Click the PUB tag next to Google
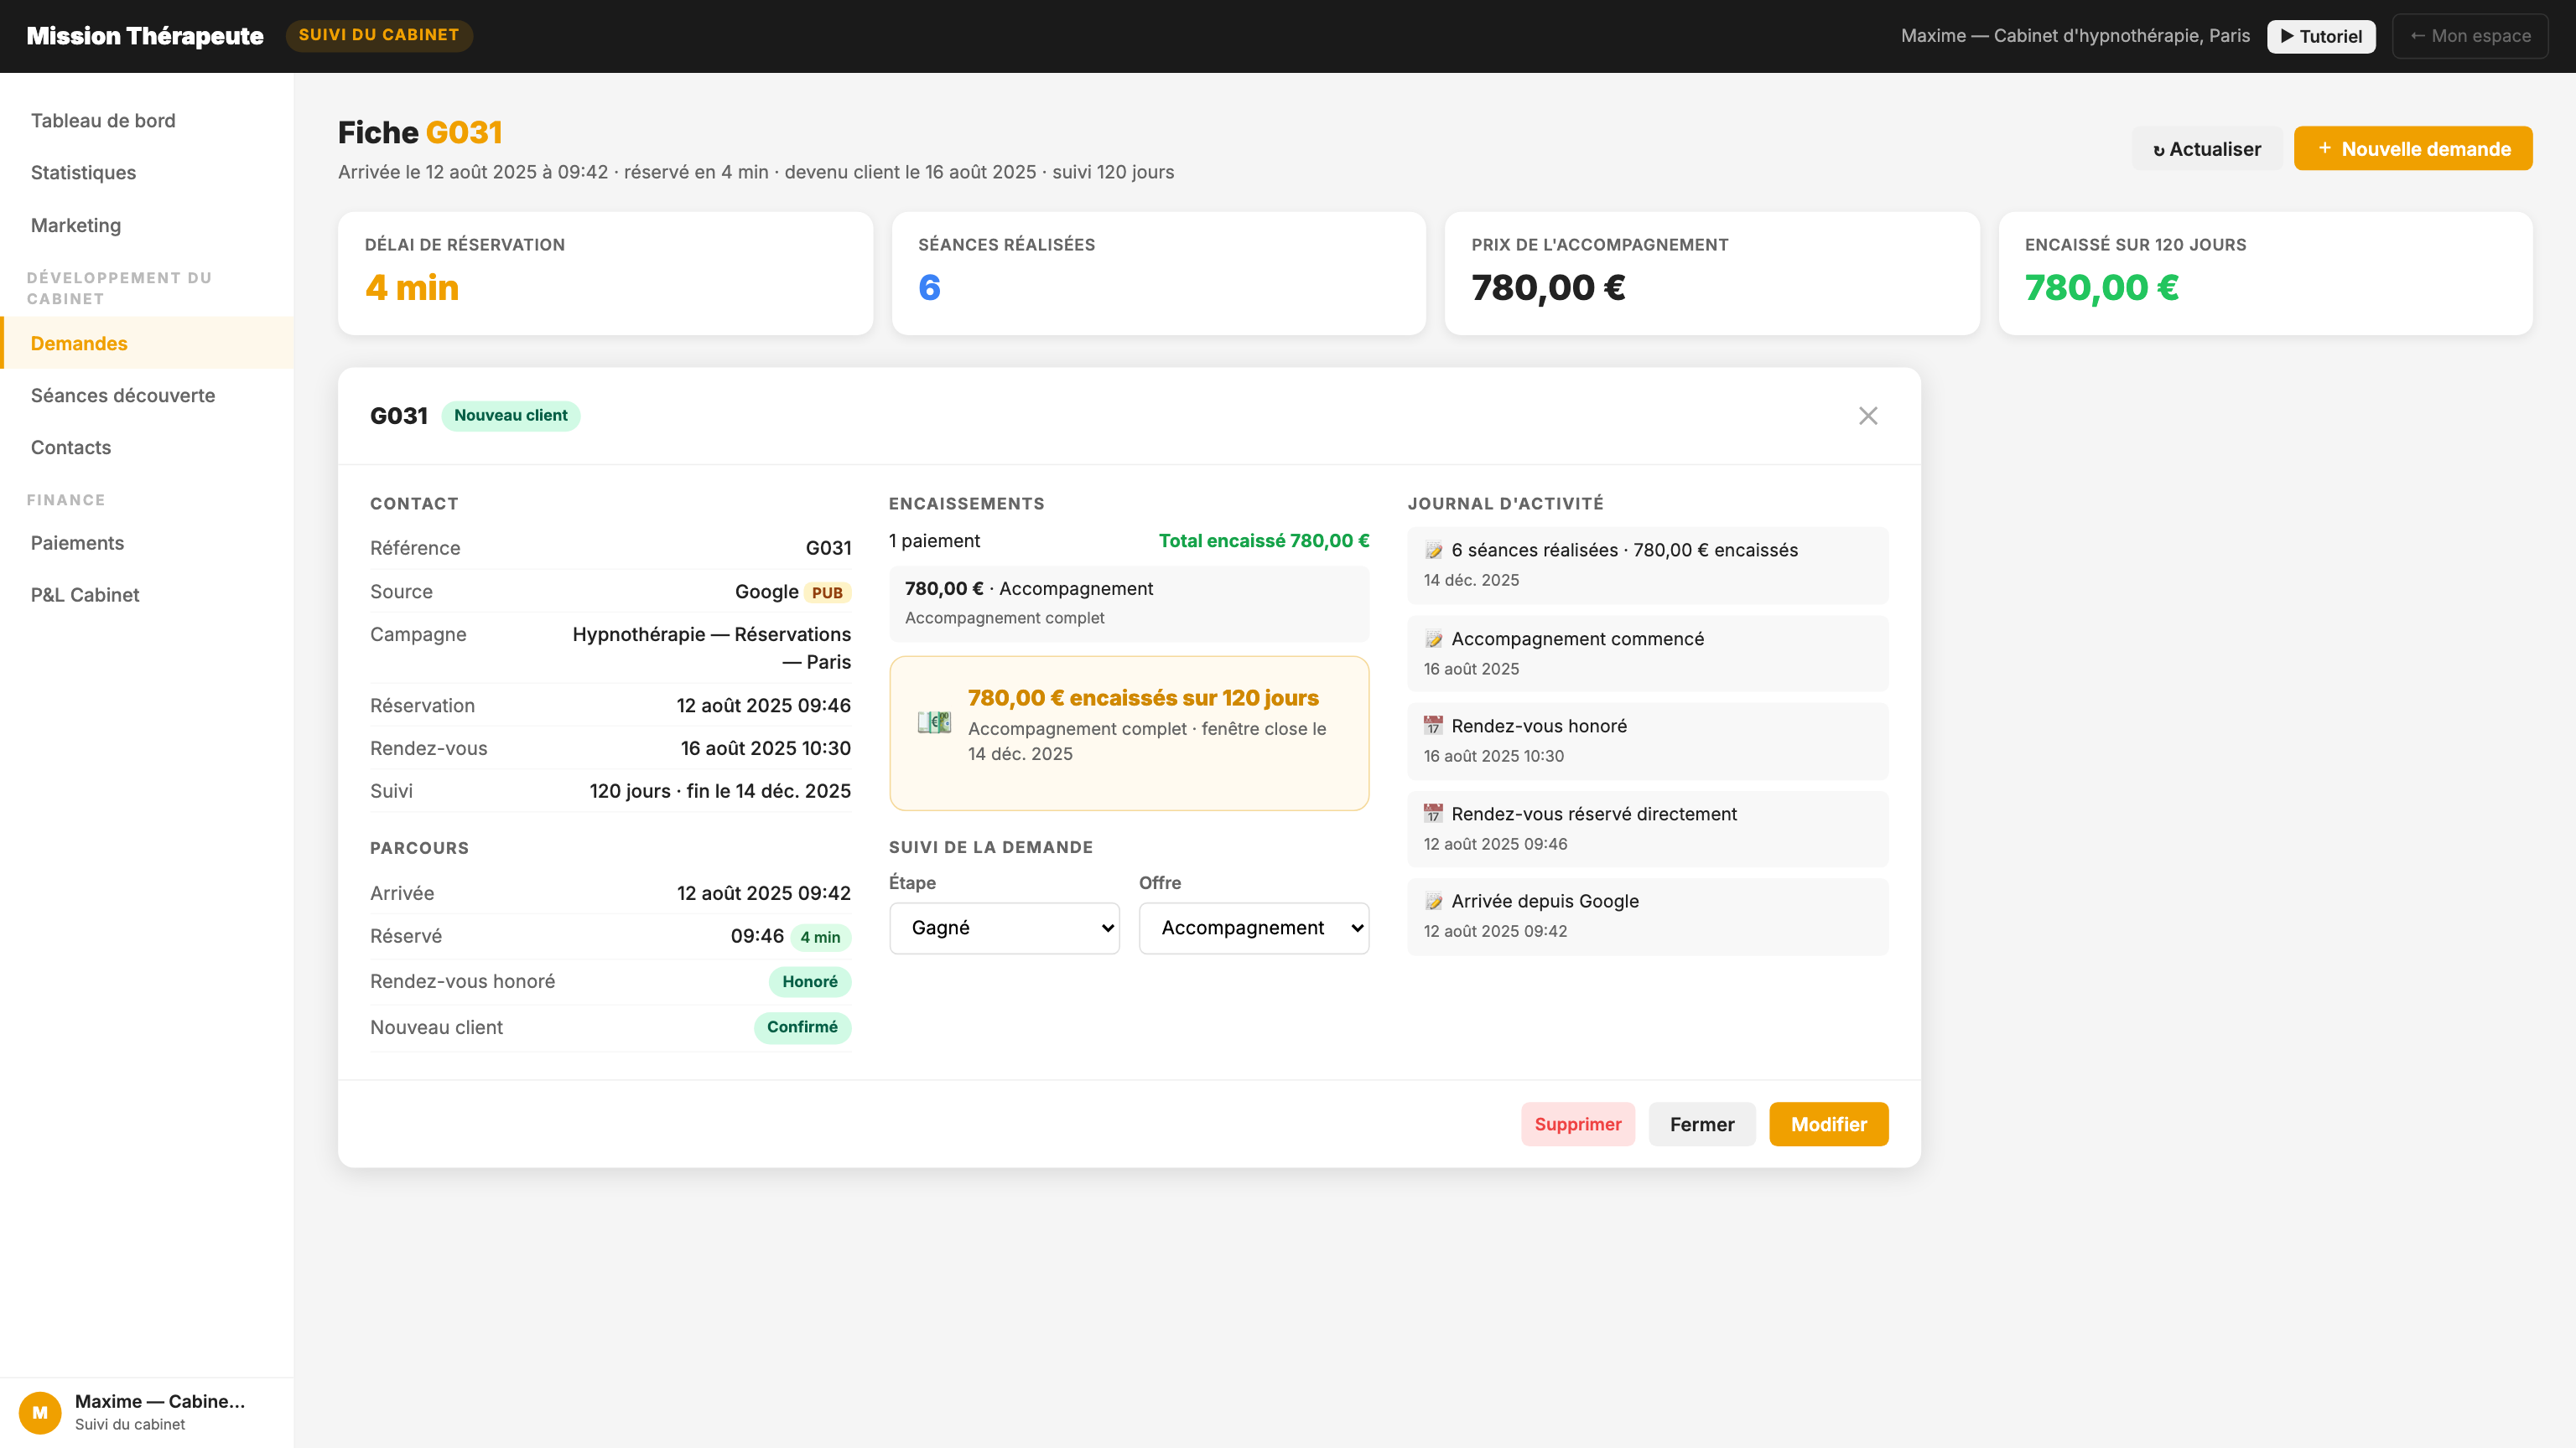 pyautogui.click(x=827, y=592)
